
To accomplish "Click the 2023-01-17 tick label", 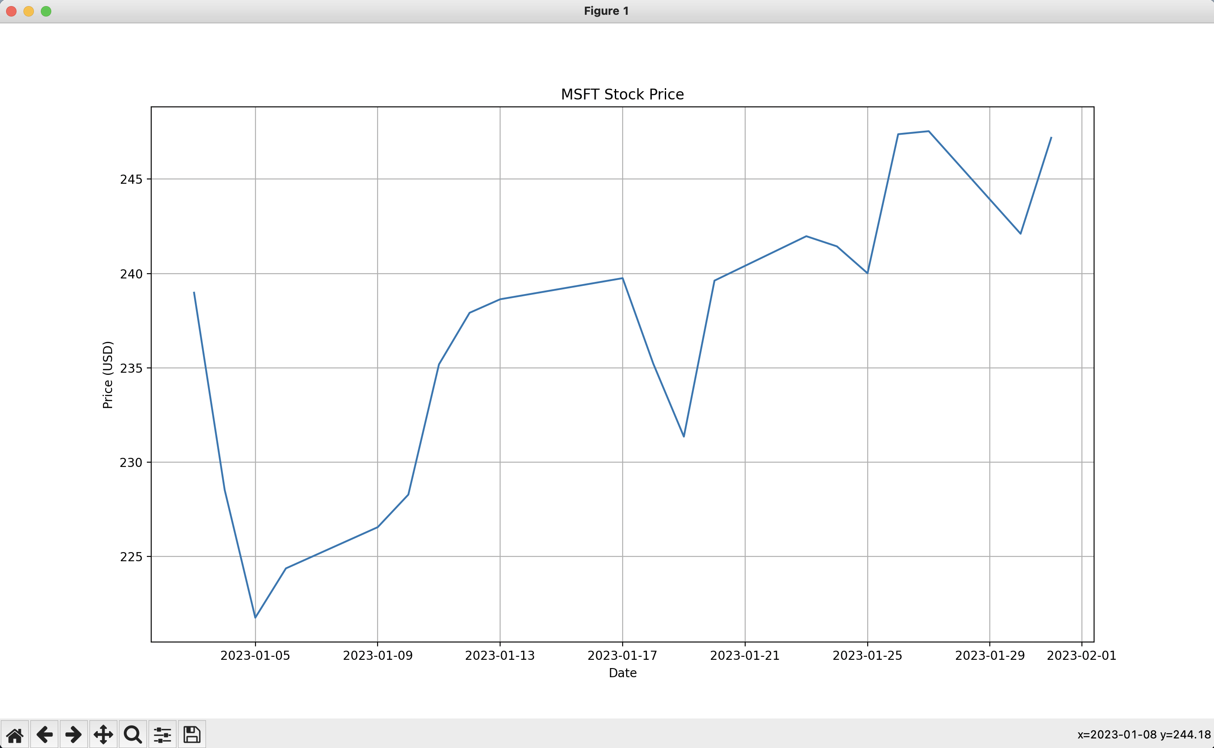I will point(622,655).
